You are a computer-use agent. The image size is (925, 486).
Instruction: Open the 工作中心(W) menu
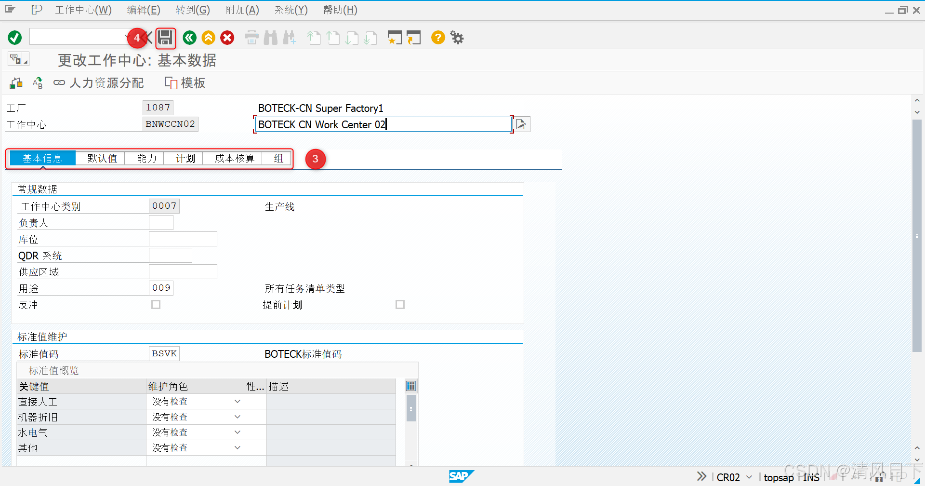coord(83,10)
